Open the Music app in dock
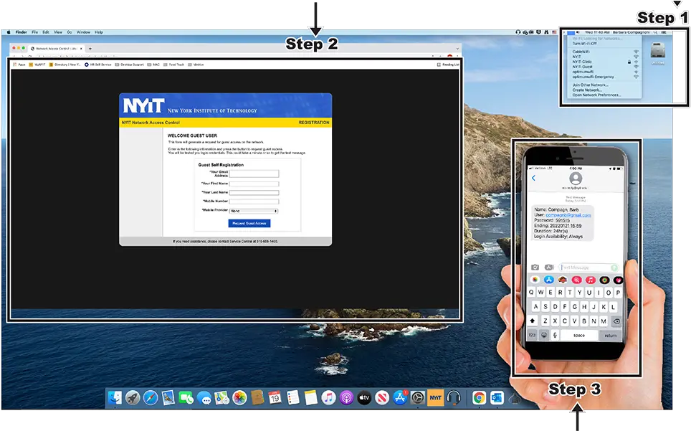 coord(328,398)
